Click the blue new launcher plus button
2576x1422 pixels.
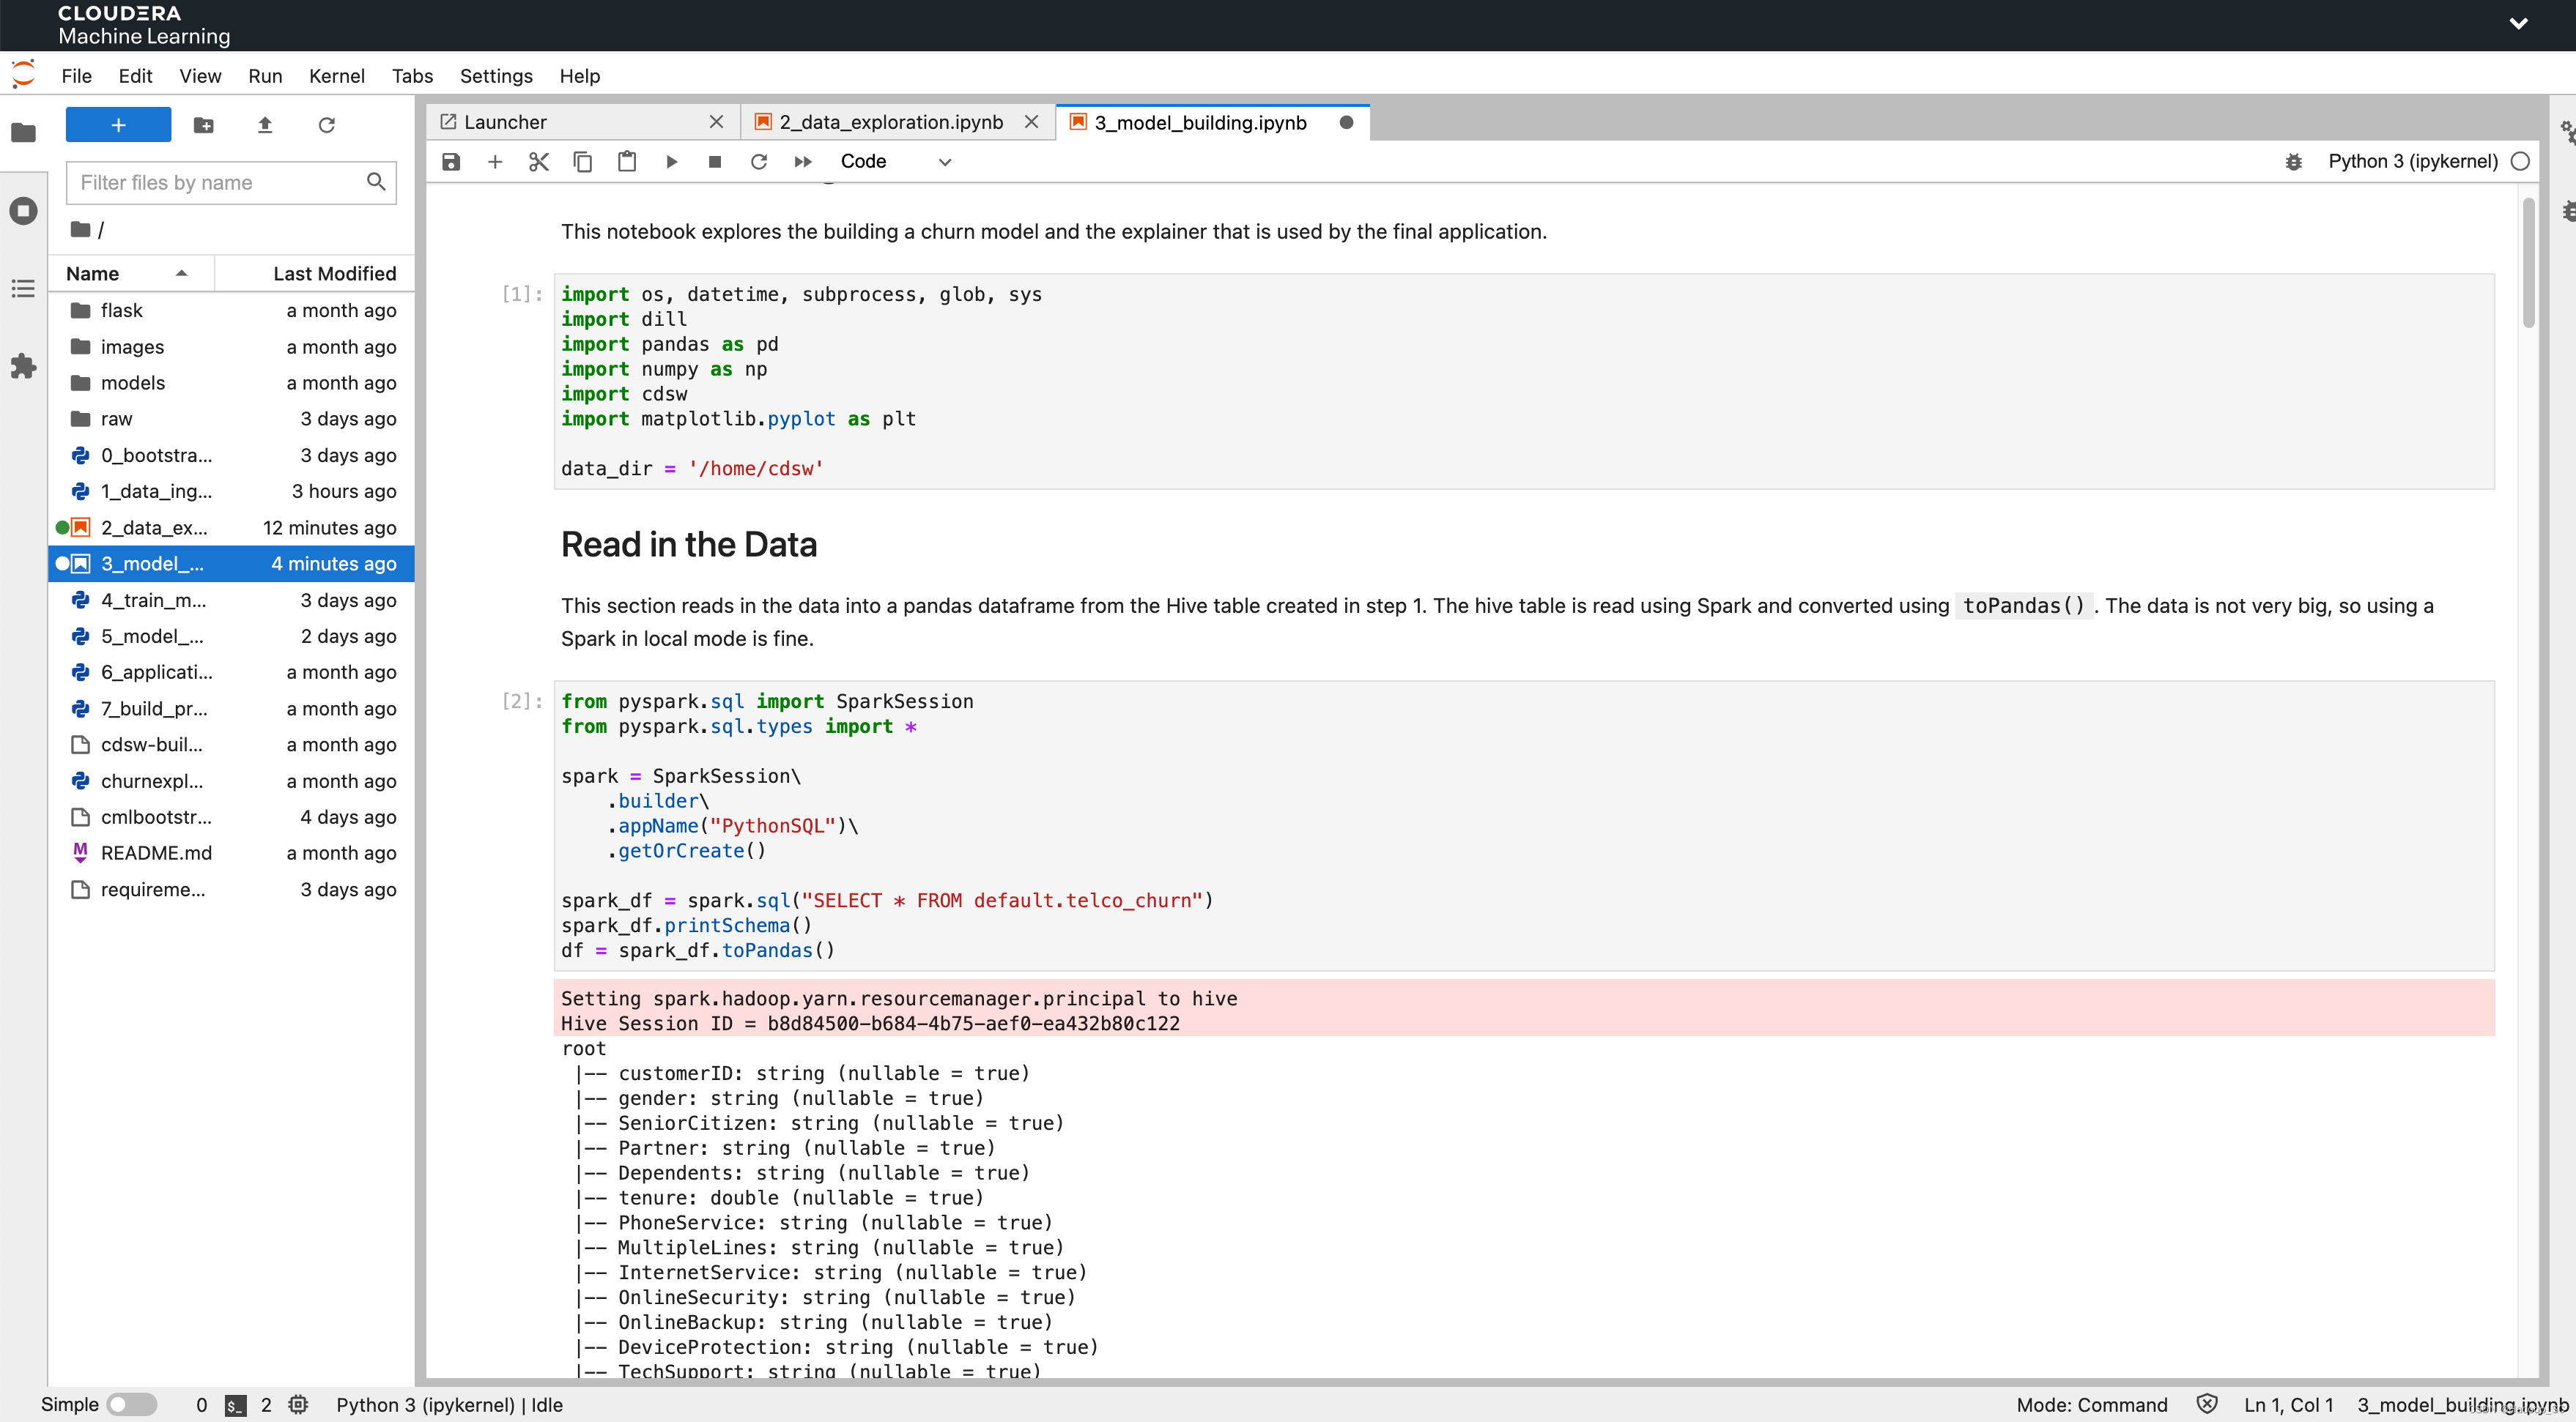click(x=118, y=125)
